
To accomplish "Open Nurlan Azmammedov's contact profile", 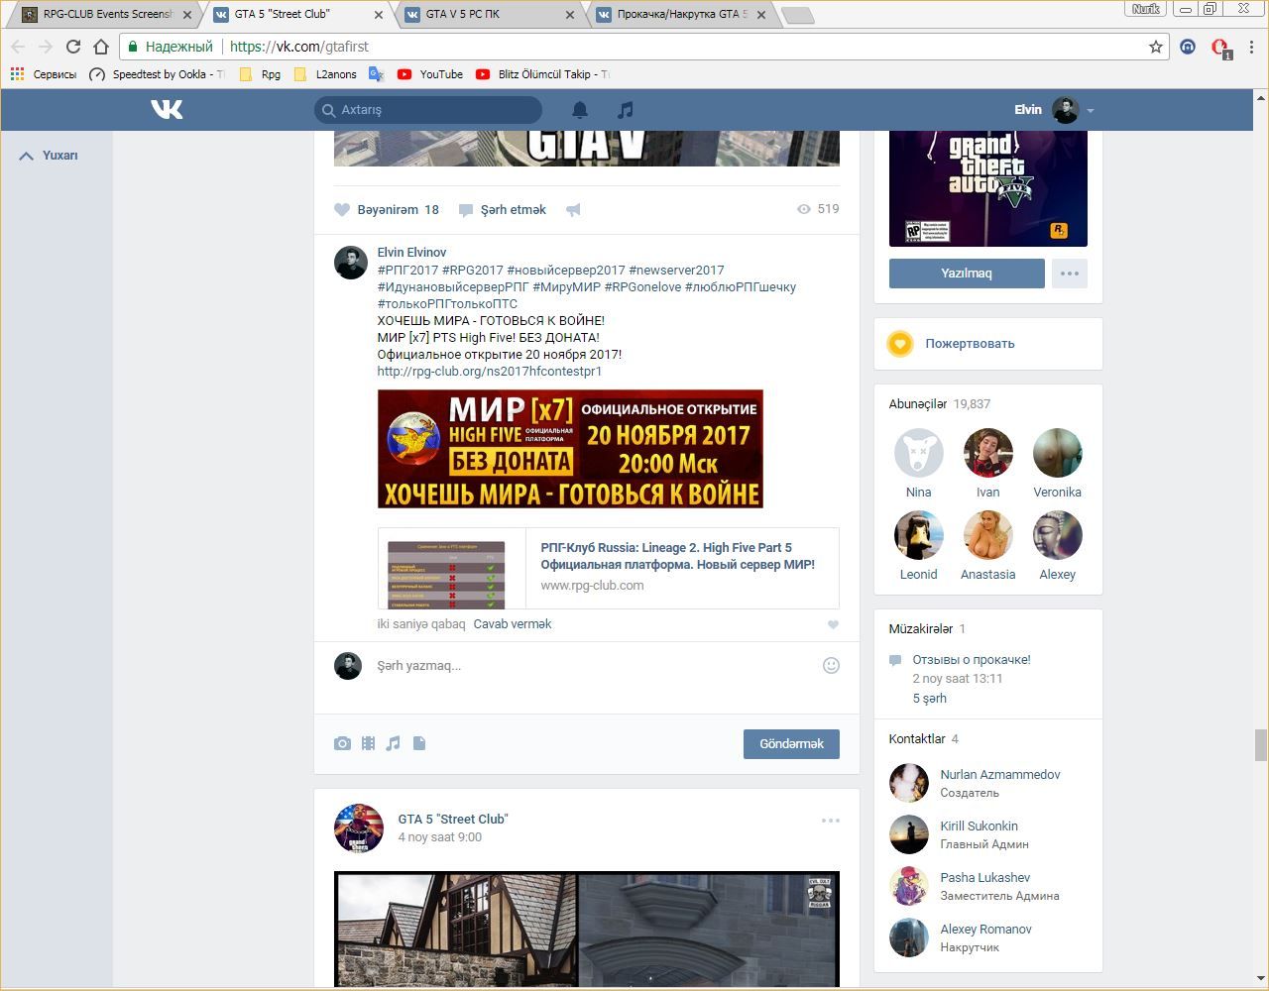I will point(1000,775).
